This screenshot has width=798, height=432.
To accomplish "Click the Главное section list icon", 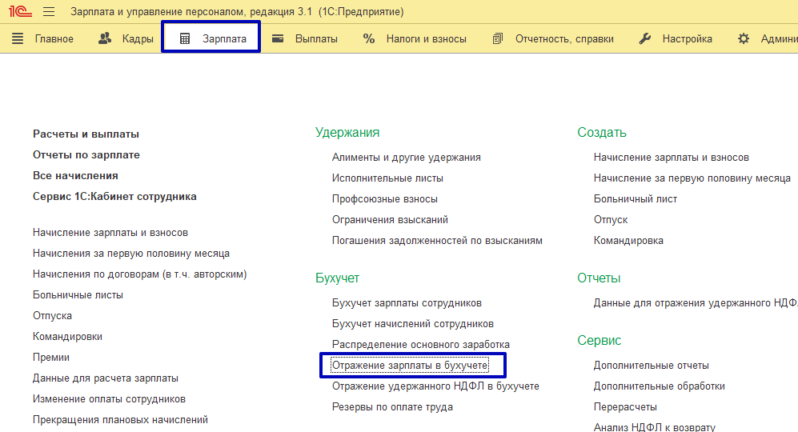I will tap(18, 38).
